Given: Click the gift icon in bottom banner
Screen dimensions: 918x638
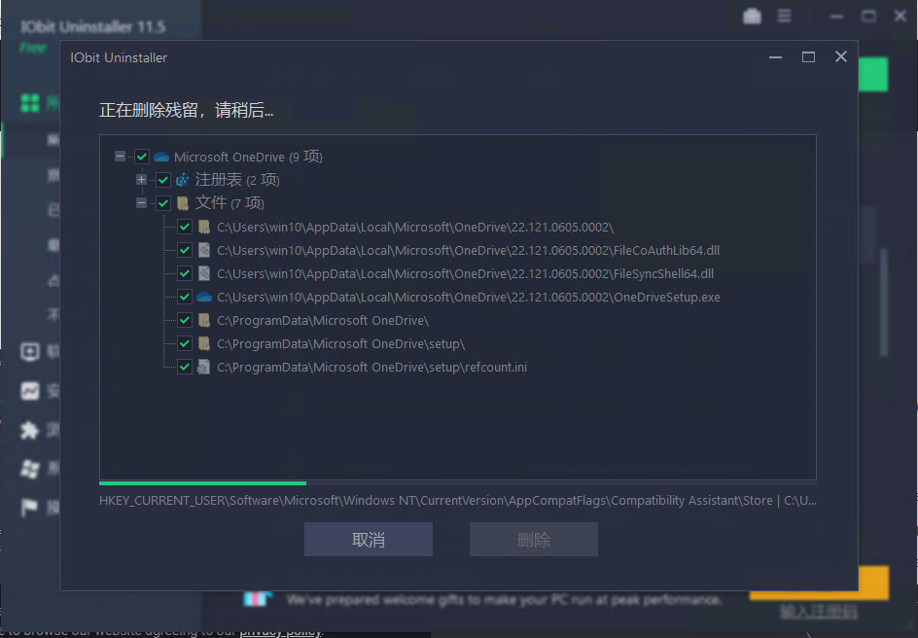Looking at the screenshot, I should 258,599.
